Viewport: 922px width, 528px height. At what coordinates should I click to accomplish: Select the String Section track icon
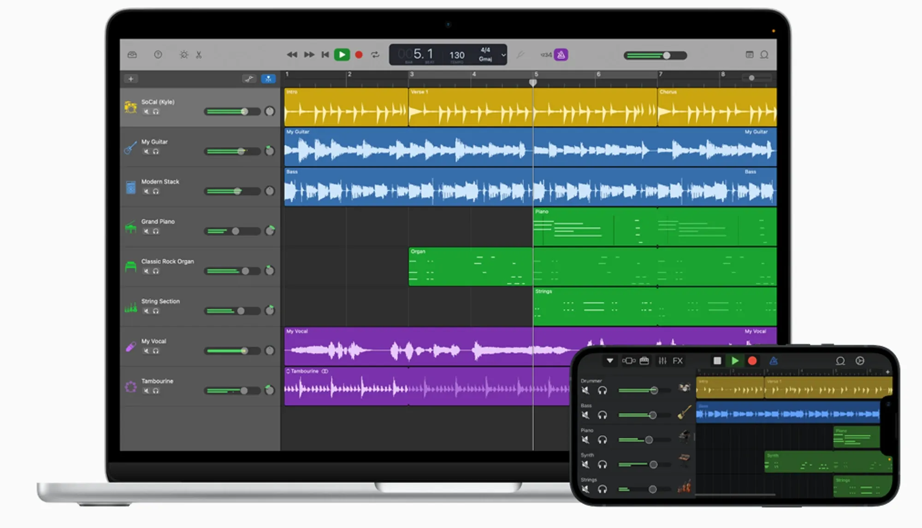(131, 307)
